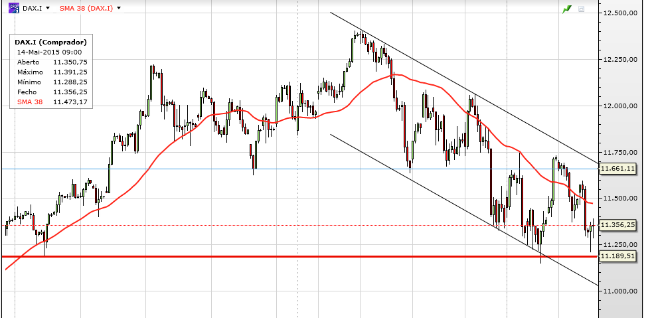This screenshot has width=652, height=318.
Task: Click the DAX.I symbol name label
Action: pyautogui.click(x=32, y=8)
